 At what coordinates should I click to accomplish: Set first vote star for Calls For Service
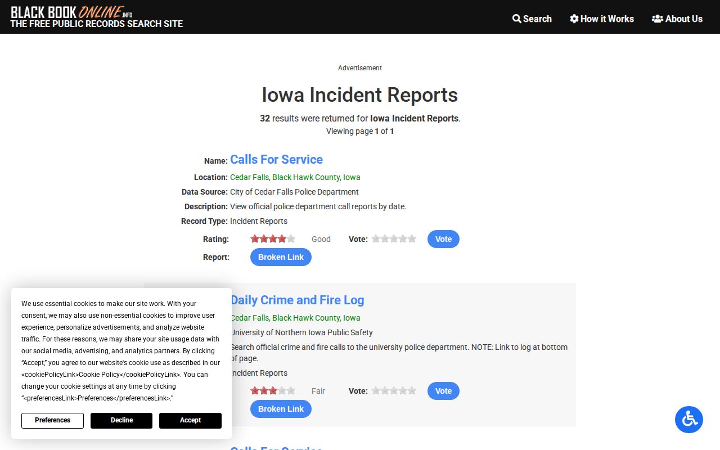coord(376,238)
